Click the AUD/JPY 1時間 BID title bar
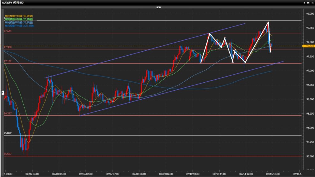Image resolution: width=315 pixels, height=177 pixels. [x=13, y=2]
